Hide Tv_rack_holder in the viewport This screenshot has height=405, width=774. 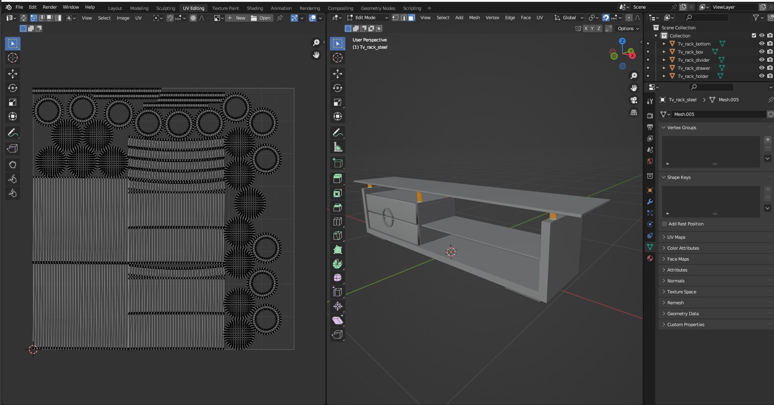click(x=762, y=76)
